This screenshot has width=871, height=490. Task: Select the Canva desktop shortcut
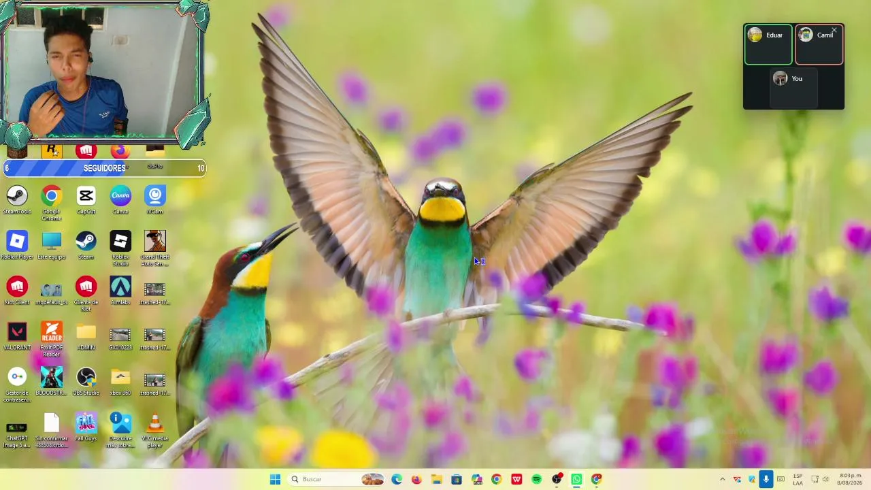pos(120,200)
